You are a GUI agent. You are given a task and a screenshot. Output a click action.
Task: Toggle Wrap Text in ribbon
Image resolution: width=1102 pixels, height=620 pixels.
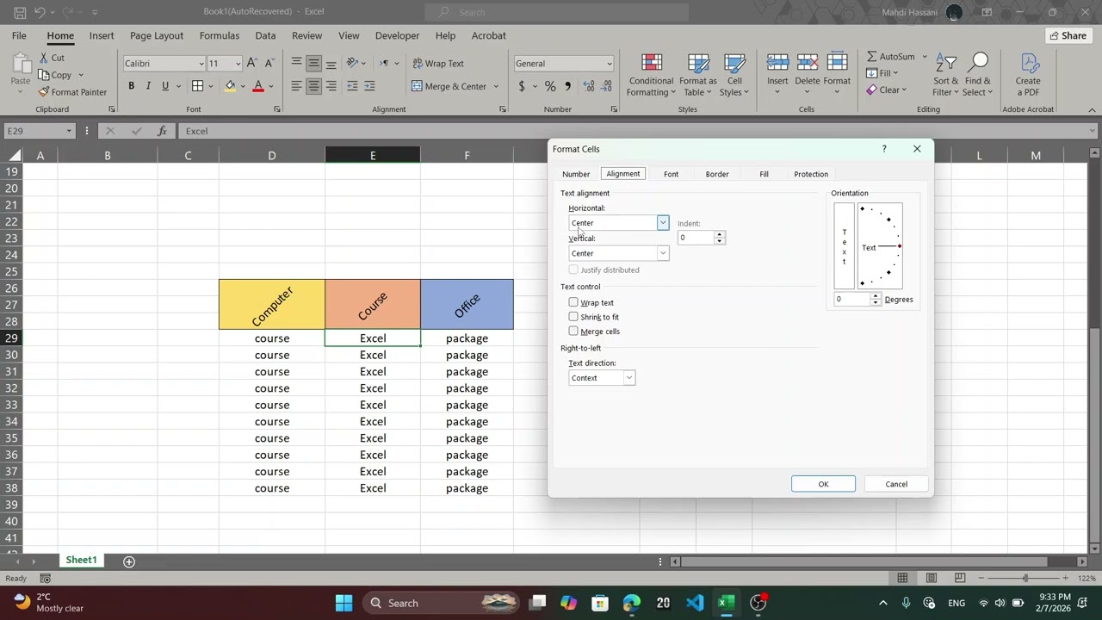click(438, 63)
